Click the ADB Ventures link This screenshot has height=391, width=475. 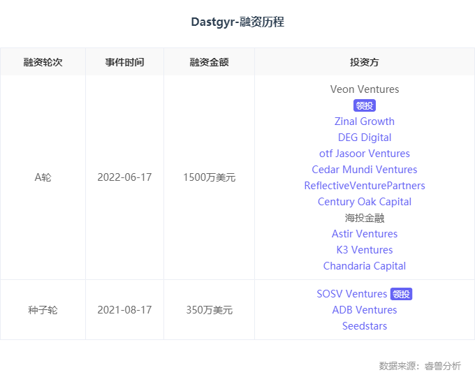point(365,310)
